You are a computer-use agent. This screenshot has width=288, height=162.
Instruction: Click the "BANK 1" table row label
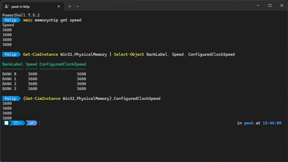(x=9, y=79)
